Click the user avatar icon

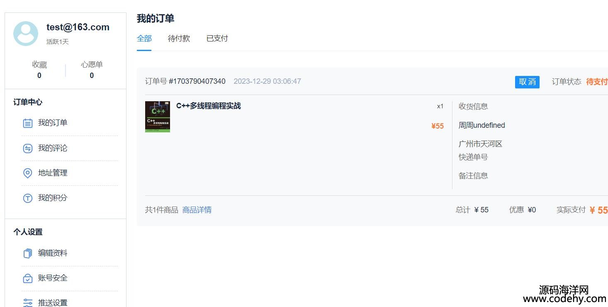pos(26,34)
